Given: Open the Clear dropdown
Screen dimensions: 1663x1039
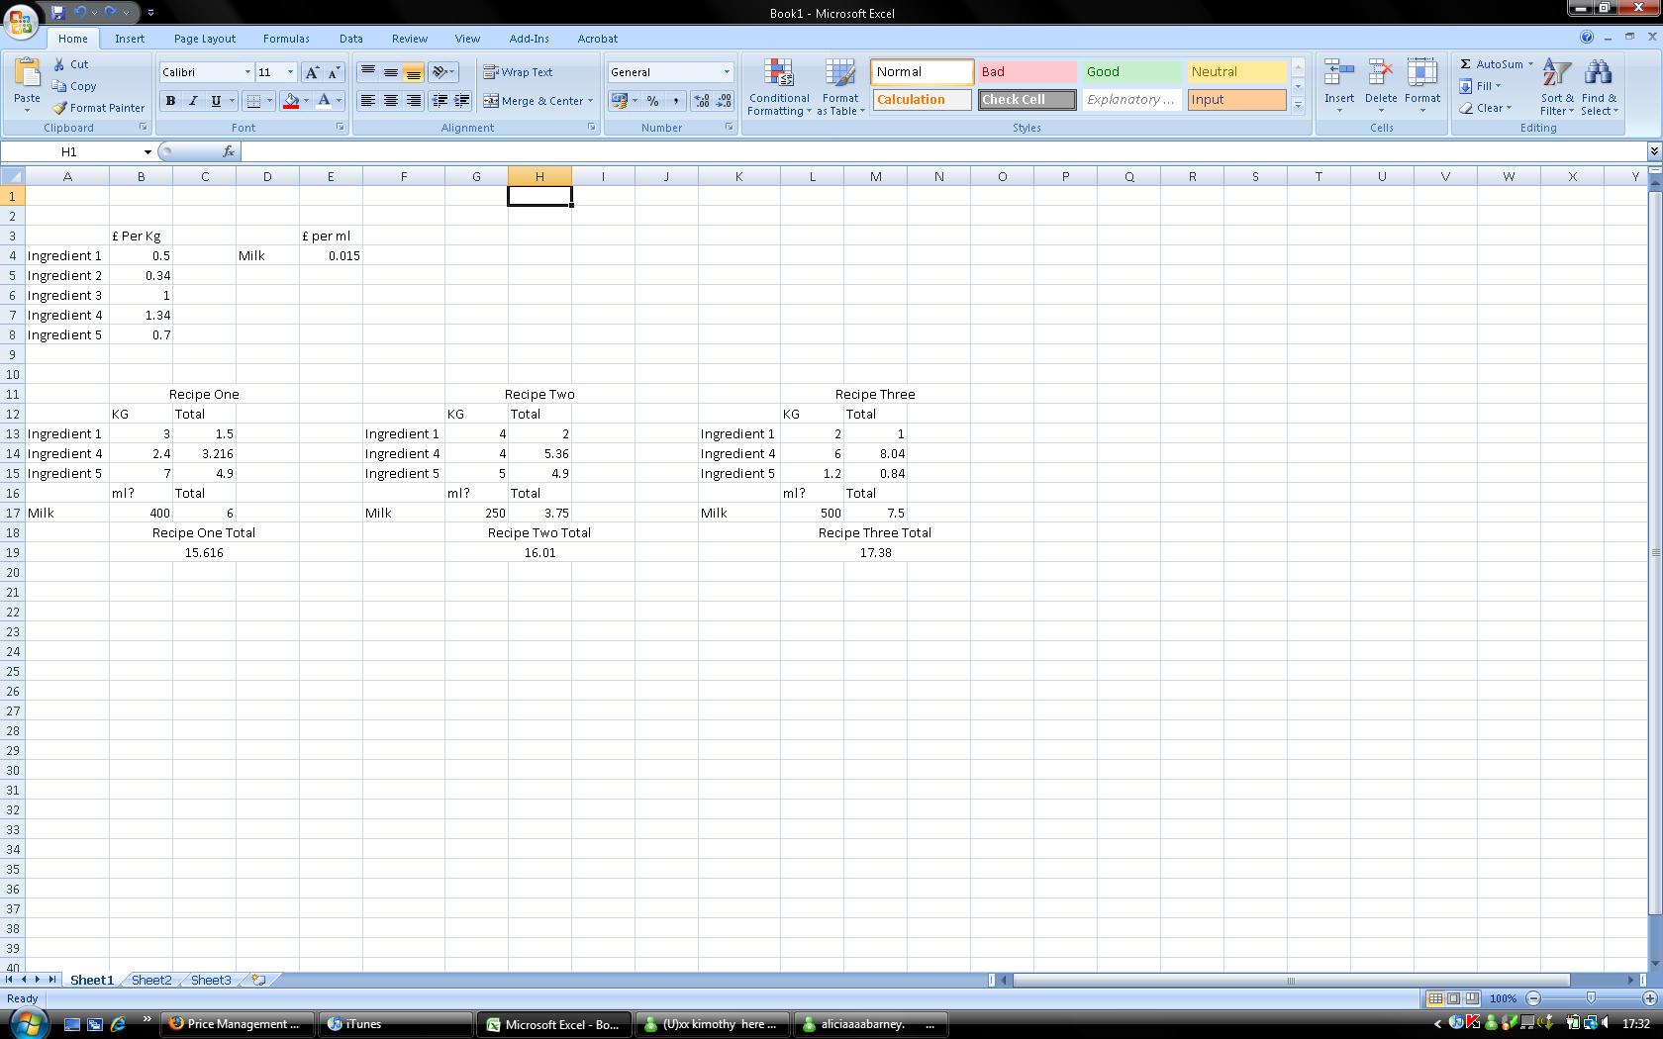Looking at the screenshot, I should pos(1486,108).
